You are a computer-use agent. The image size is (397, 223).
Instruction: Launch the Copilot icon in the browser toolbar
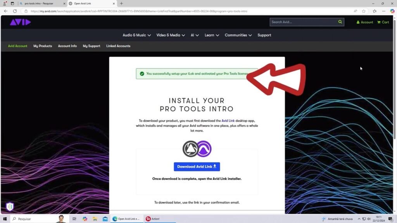tap(392, 11)
